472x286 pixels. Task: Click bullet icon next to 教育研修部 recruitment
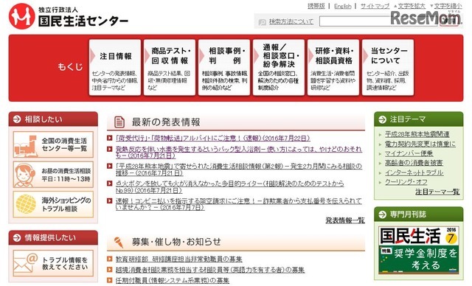coord(110,259)
